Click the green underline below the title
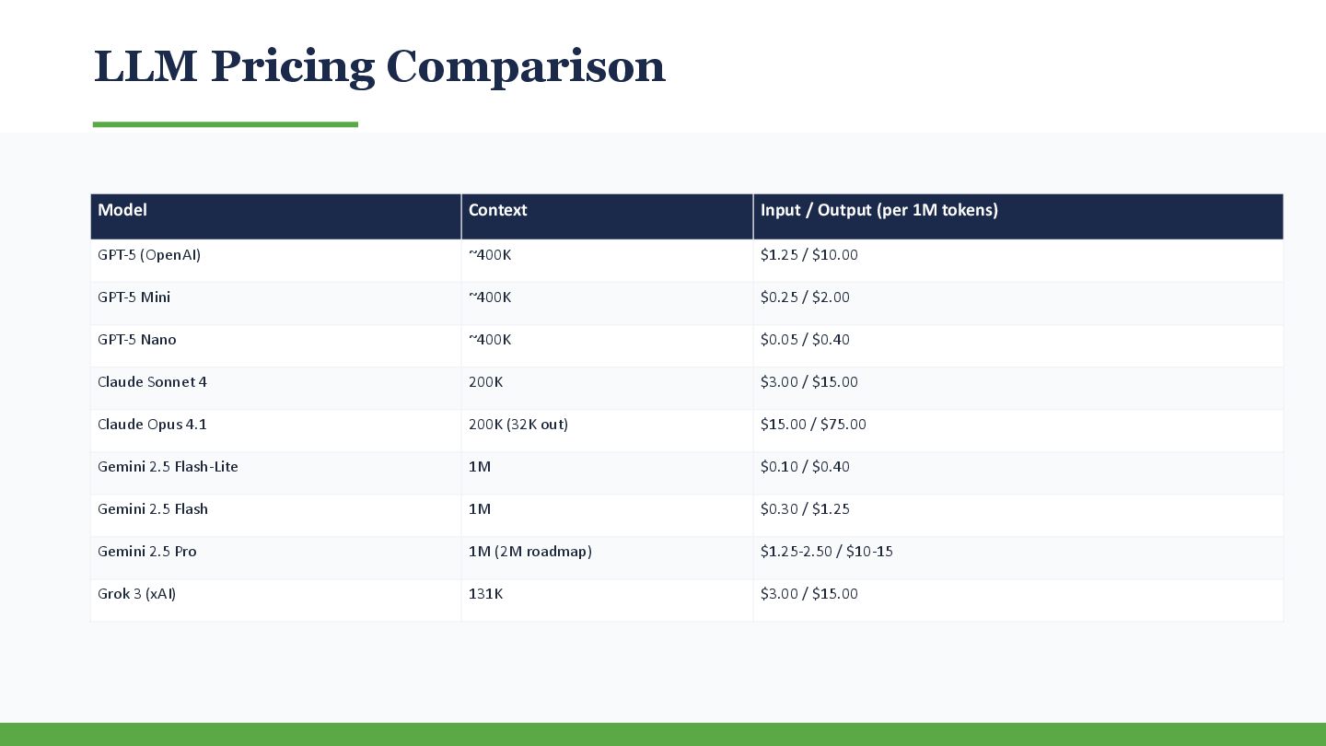Screen dimensions: 1326x746 click(226, 124)
